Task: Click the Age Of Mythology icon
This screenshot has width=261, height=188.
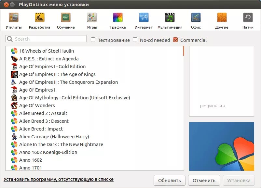Action: (14, 98)
